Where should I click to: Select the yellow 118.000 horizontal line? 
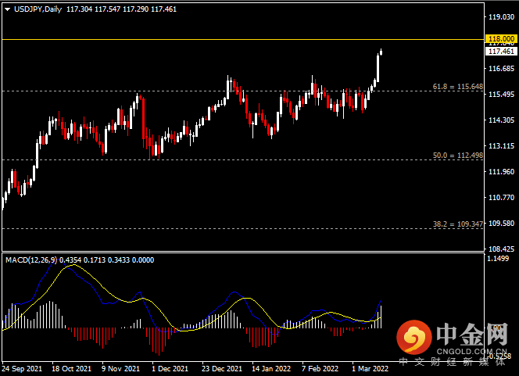point(243,39)
